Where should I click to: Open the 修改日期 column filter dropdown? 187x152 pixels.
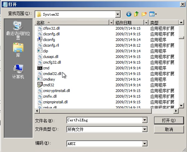point(146,23)
